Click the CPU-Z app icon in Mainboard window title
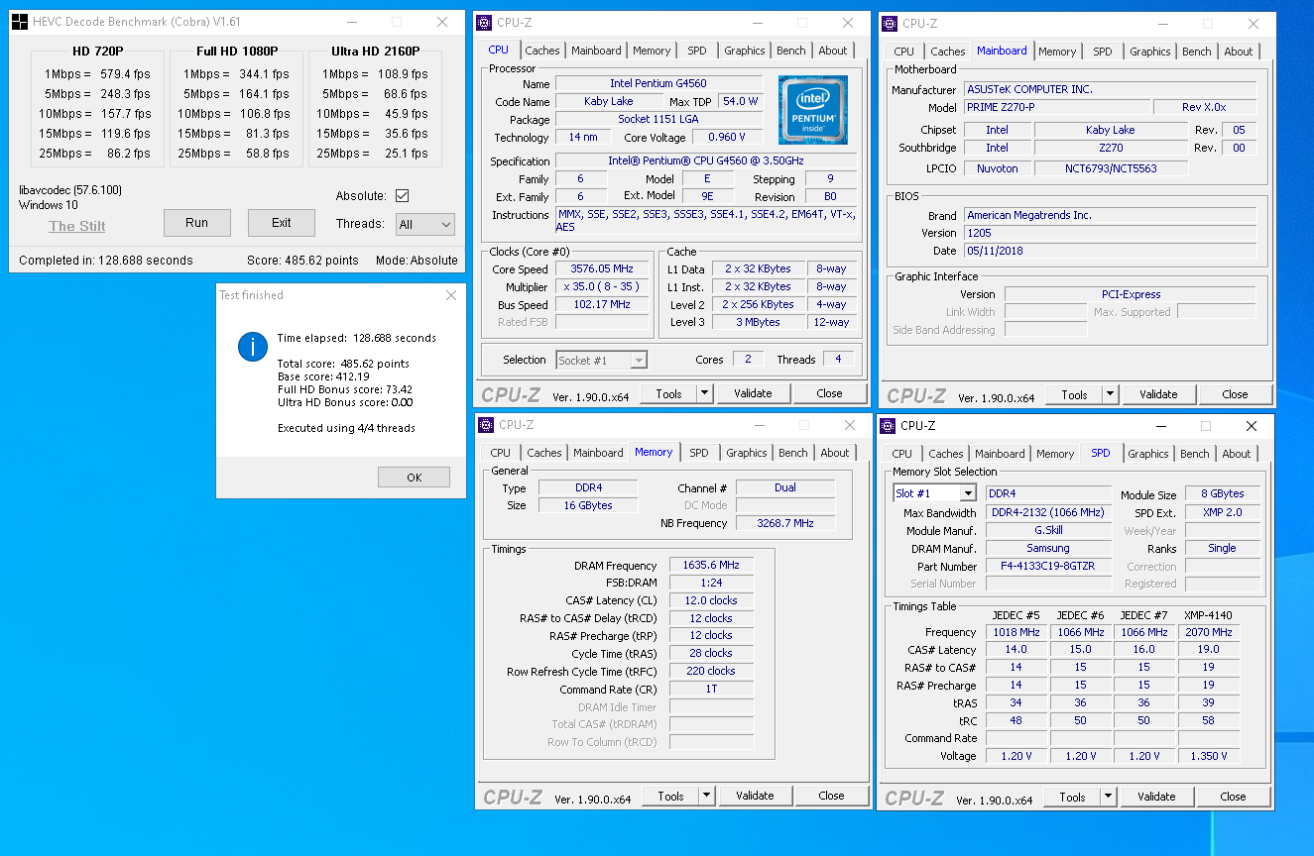The width and height of the screenshot is (1314, 856). [x=890, y=24]
